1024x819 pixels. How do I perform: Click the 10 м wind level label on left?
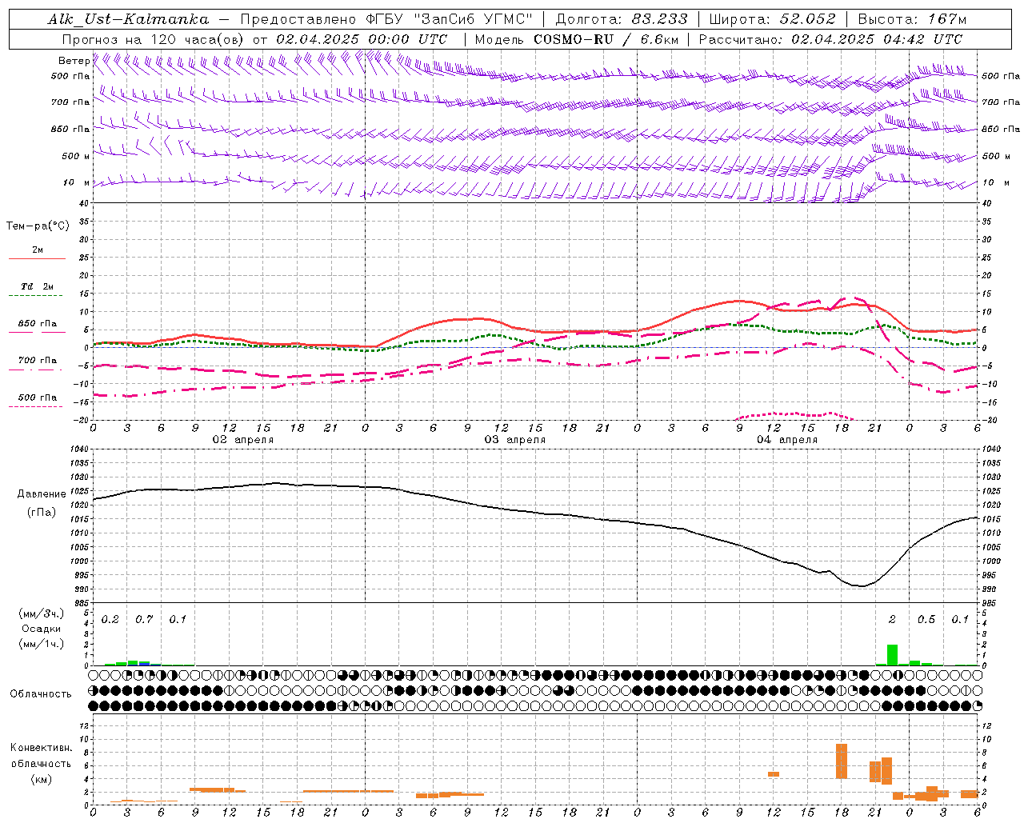click(76, 182)
